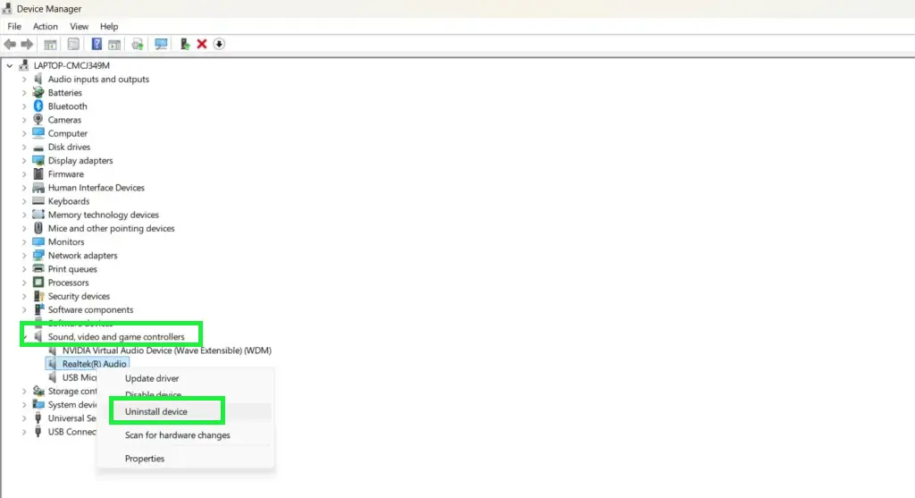Screen dimensions: 915x498
Task: Select the Realtek(R) Audio device
Action: pos(94,364)
